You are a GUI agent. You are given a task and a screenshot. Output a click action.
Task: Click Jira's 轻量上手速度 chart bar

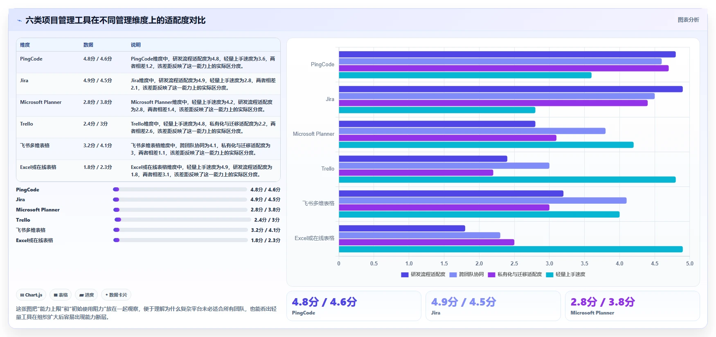pos(437,110)
